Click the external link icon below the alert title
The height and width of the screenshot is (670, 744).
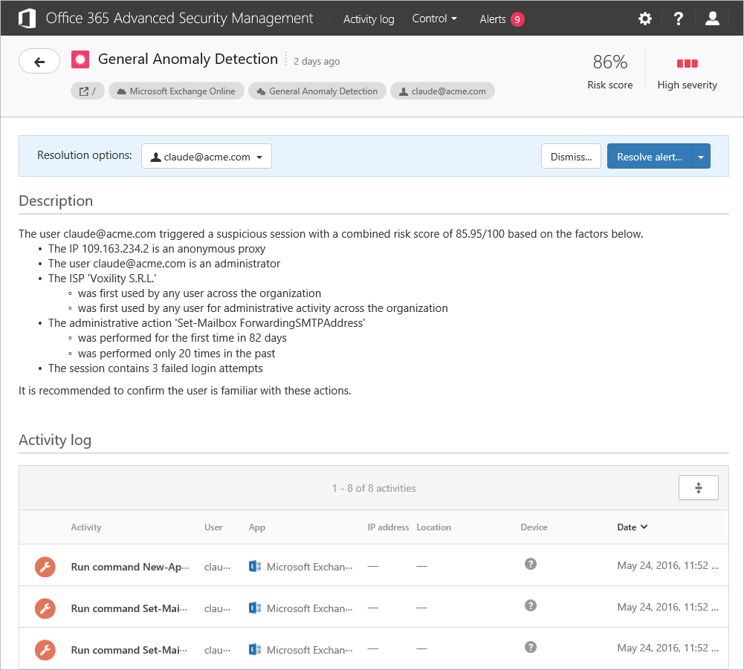click(83, 90)
